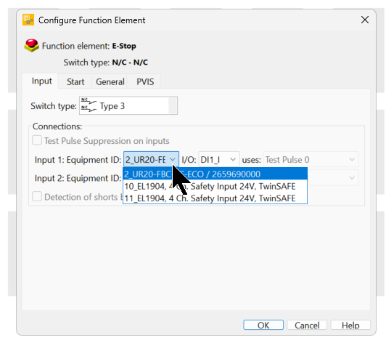
Task: Choose 10_EL1904 Safety Input 24V option
Action: [x=215, y=186]
